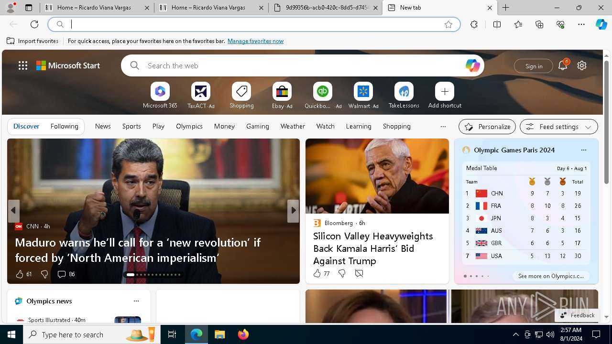Viewport: 612px width, 344px height.
Task: Click the Sign in button
Action: (534, 66)
